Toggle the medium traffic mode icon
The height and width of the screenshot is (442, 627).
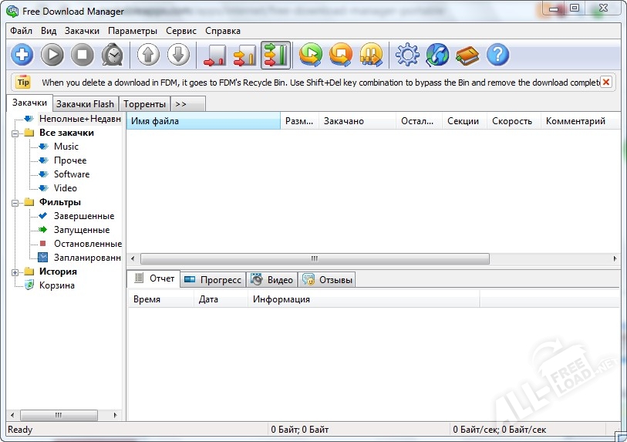click(244, 55)
